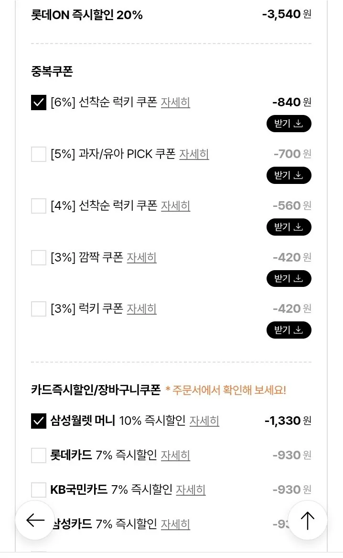This screenshot has width=343, height=558.
Task: Tap 받기 download button for [6%] 선착순 럭키 쿠폰
Action: (289, 124)
